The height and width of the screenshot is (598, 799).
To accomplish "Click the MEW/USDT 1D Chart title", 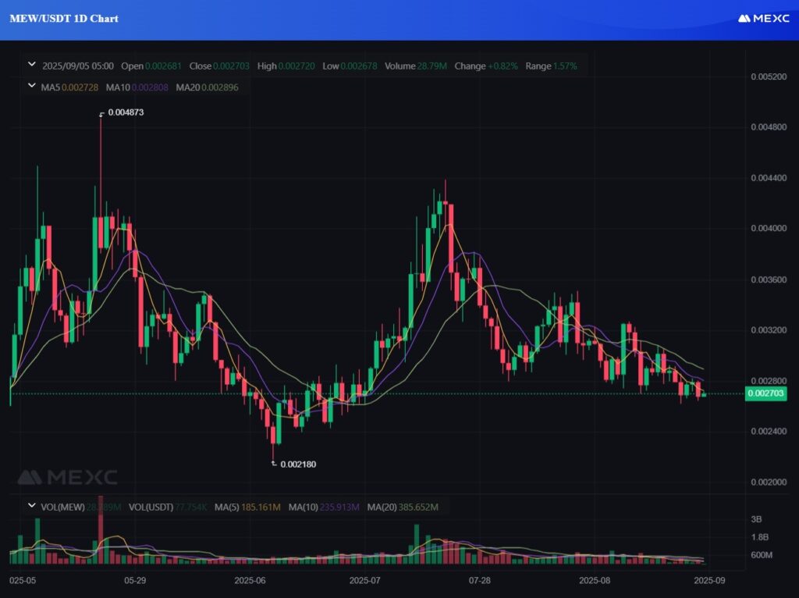I will pyautogui.click(x=64, y=19).
